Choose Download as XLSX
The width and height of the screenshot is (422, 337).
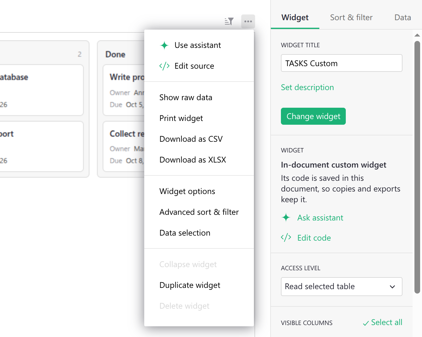tap(199, 160)
